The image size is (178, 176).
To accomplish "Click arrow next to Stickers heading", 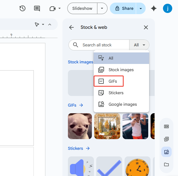I will point(88,148).
